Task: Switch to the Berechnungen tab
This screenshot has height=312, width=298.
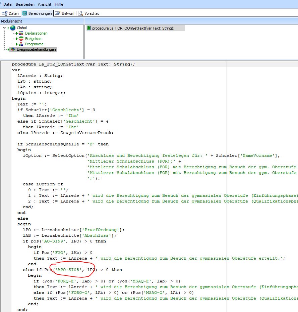Action: point(37,13)
